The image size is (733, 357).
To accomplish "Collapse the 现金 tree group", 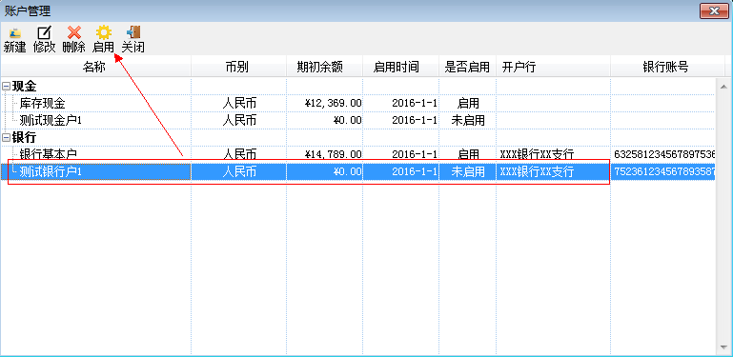I will click(6, 87).
